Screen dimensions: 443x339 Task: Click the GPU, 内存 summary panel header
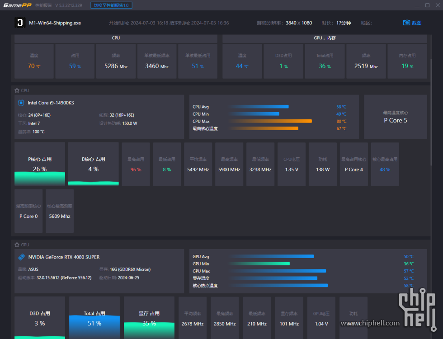[x=325, y=38]
